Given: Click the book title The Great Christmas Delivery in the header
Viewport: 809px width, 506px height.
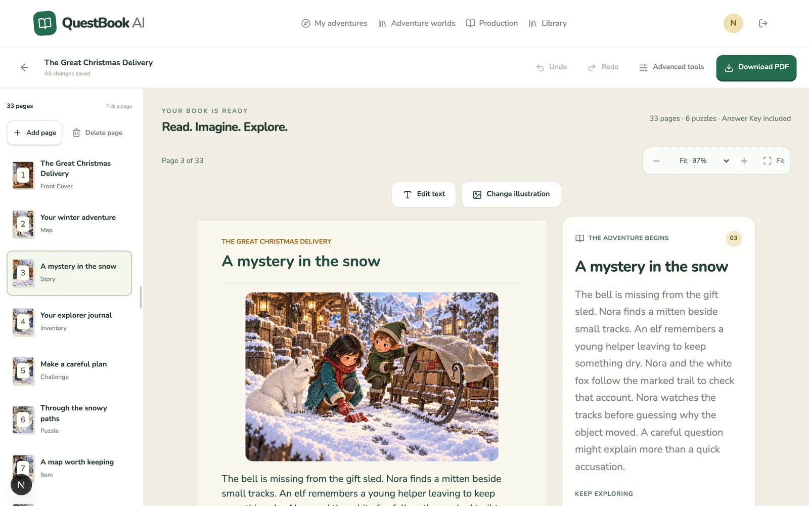Looking at the screenshot, I should [99, 63].
